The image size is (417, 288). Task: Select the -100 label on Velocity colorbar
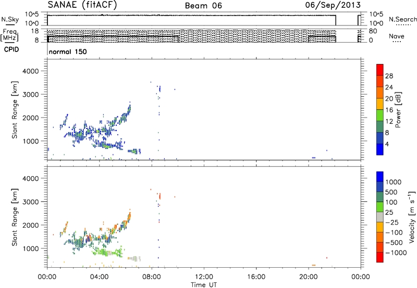coord(394,232)
